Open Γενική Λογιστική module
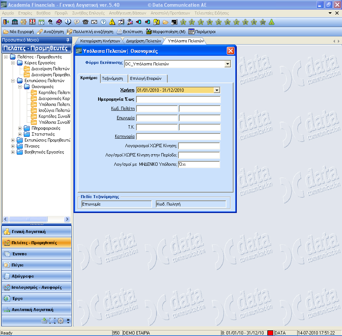The image size is (342, 336). tap(37, 232)
